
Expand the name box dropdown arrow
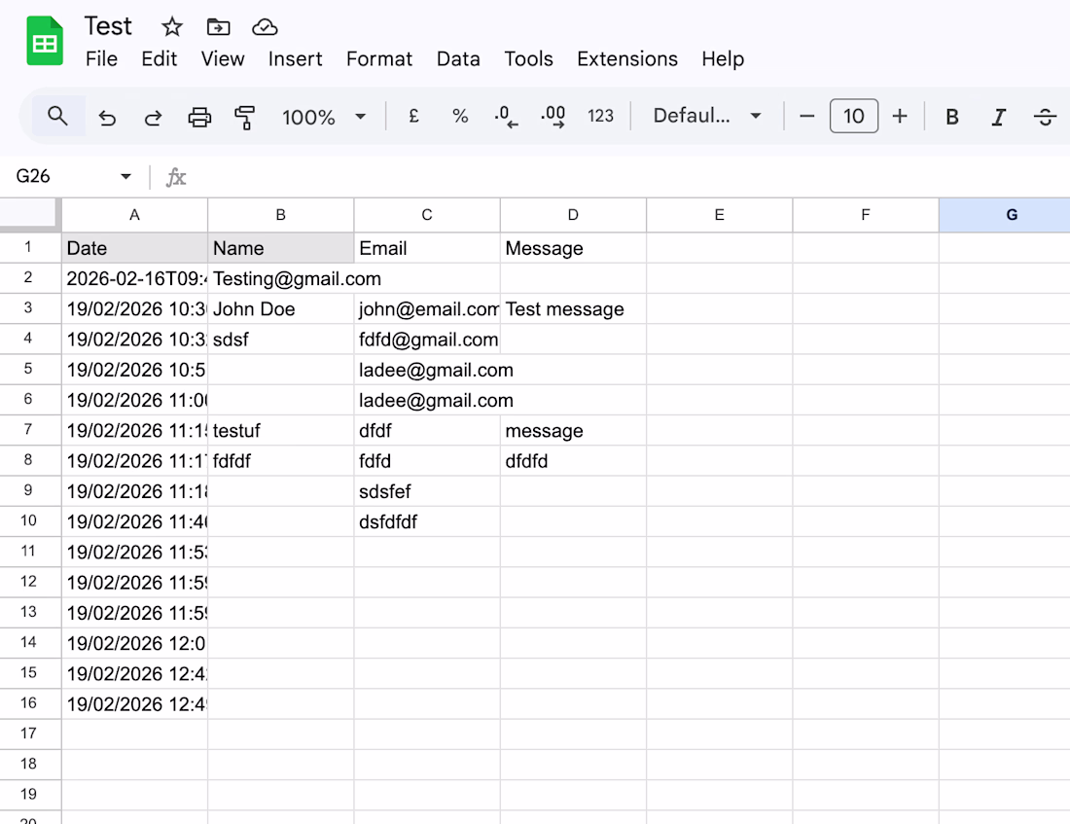[125, 177]
